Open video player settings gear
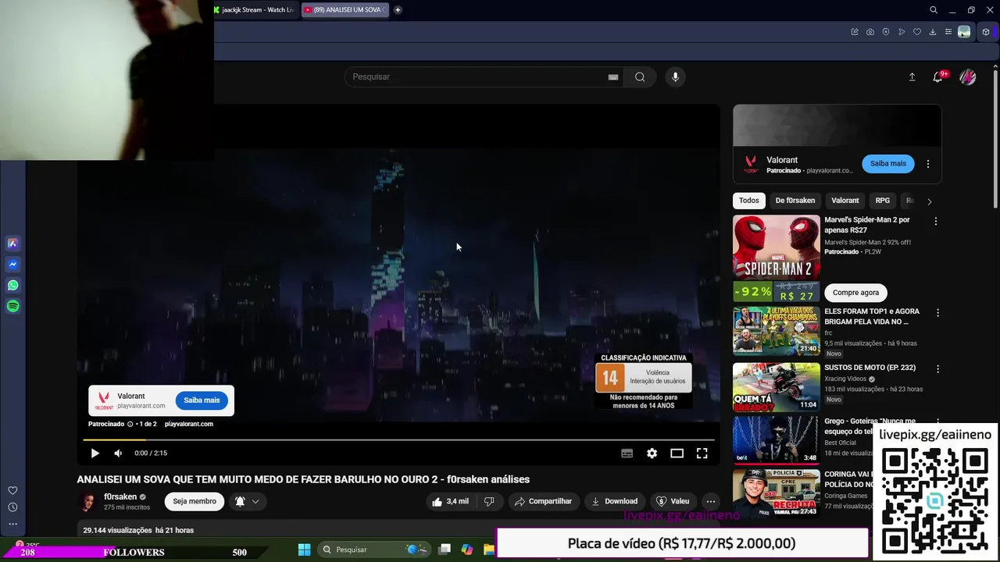The image size is (1000, 562). coord(652,453)
